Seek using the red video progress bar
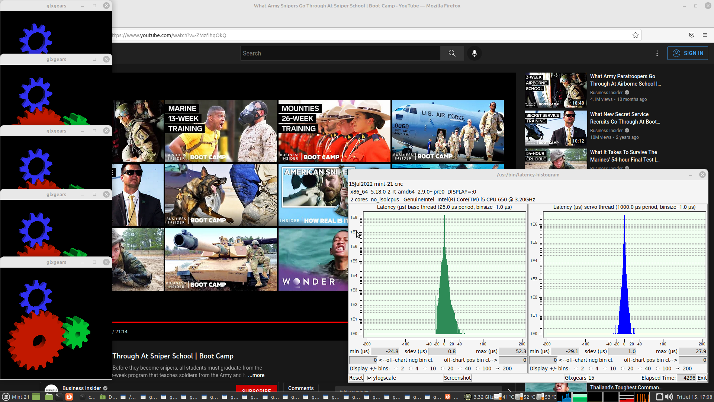 (230, 322)
